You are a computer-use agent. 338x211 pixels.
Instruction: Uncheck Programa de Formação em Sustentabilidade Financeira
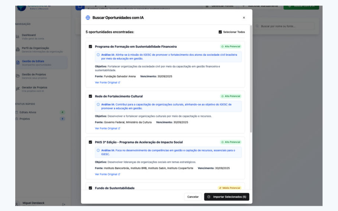[x=90, y=46]
